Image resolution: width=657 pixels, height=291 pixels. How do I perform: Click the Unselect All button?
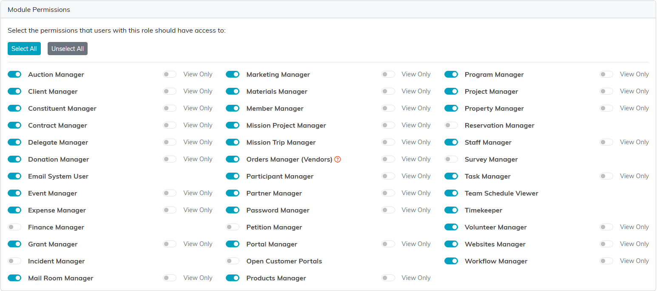coord(68,49)
